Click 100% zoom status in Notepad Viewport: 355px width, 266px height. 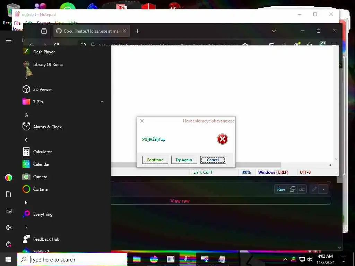(246, 172)
